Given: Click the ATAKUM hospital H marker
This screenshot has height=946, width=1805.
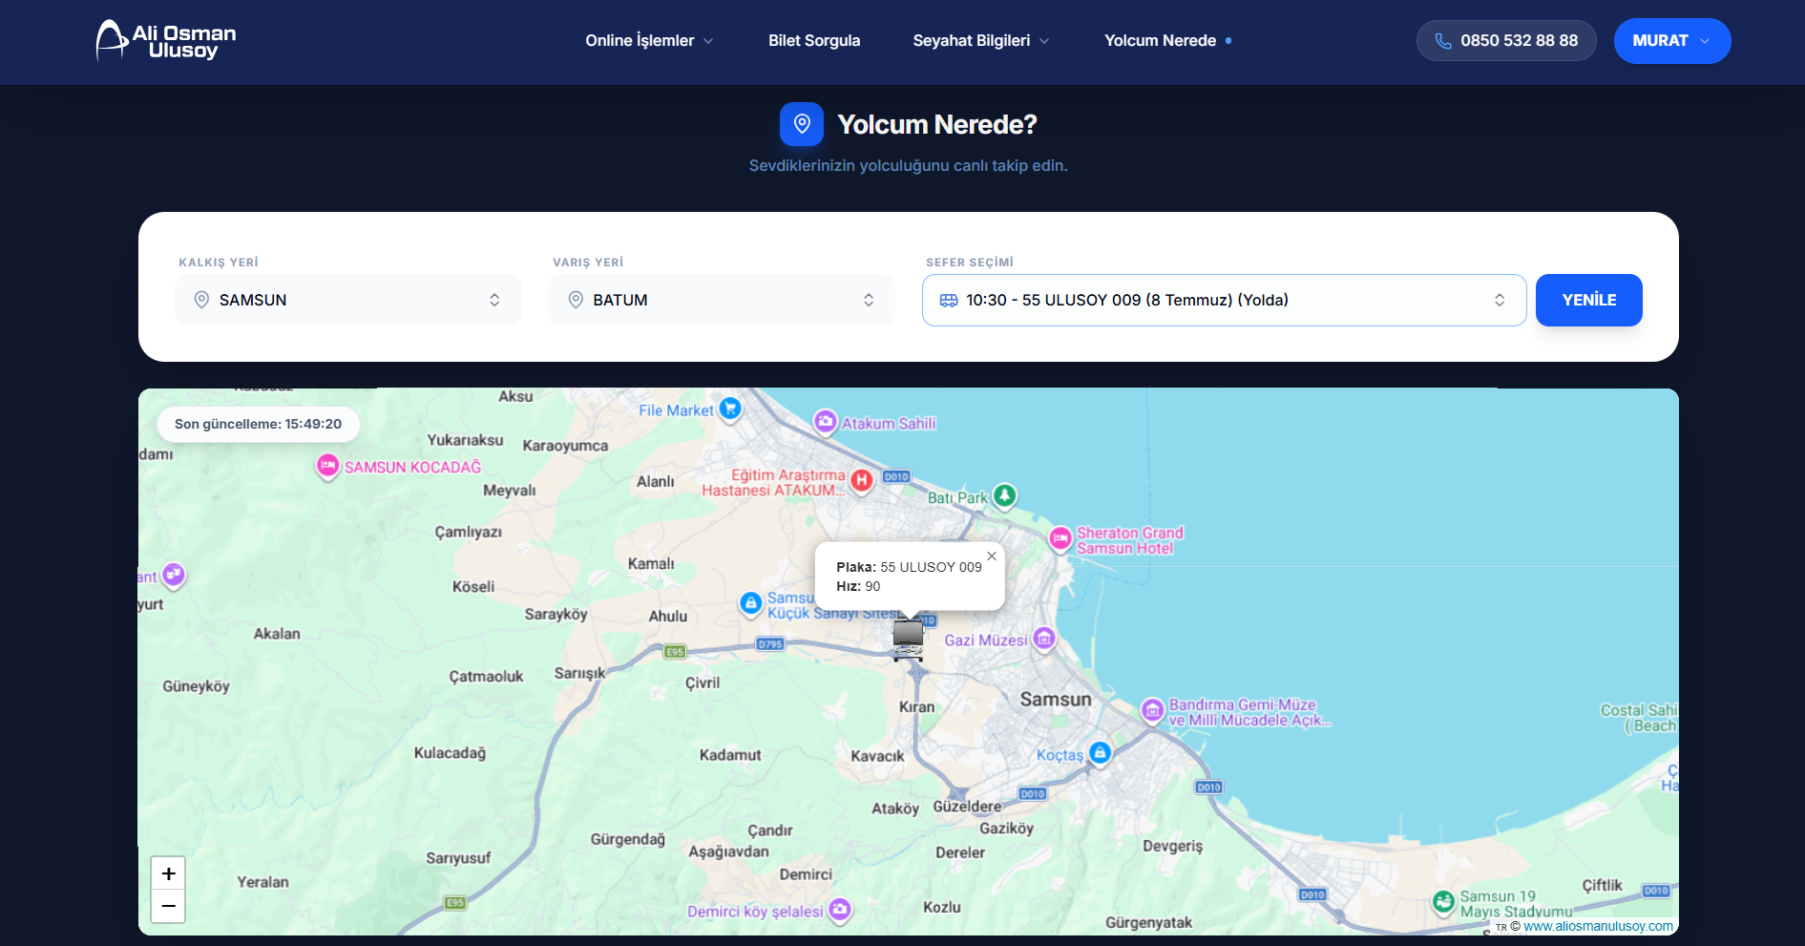Looking at the screenshot, I should pos(862,480).
